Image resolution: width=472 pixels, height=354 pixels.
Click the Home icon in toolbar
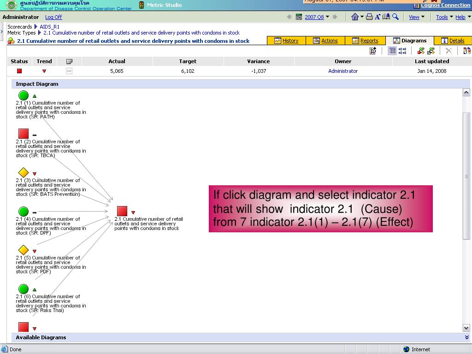(355, 17)
